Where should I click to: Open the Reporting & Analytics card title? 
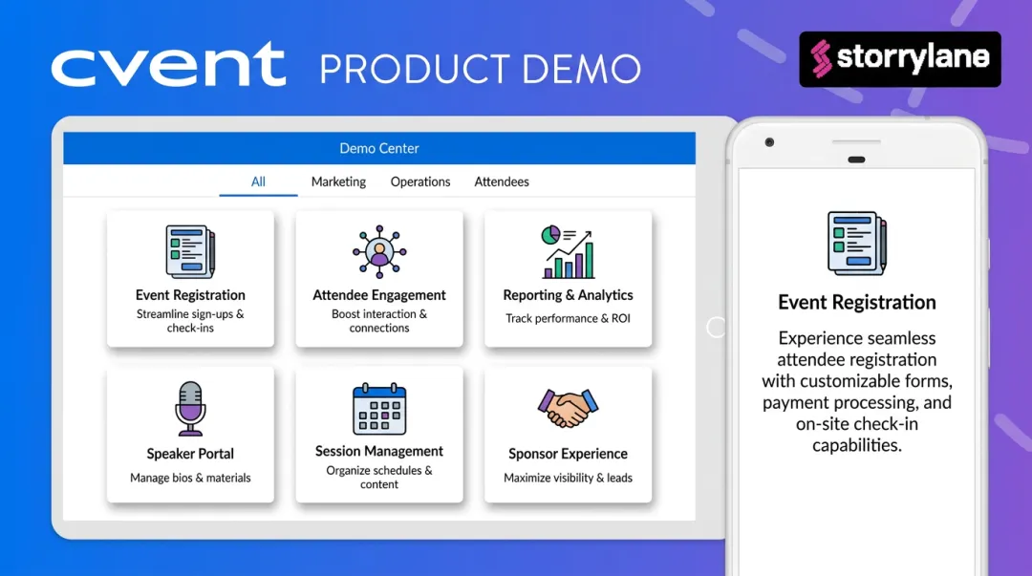click(568, 295)
